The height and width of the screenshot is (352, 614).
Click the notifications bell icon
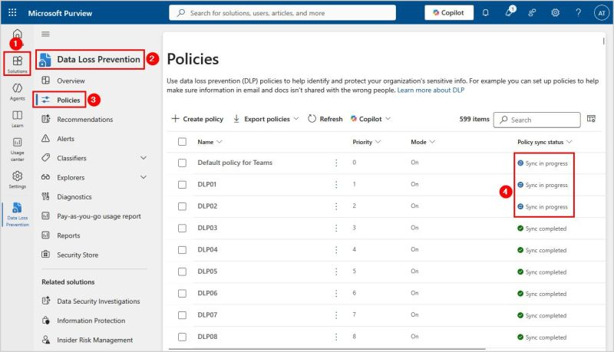[x=485, y=12]
